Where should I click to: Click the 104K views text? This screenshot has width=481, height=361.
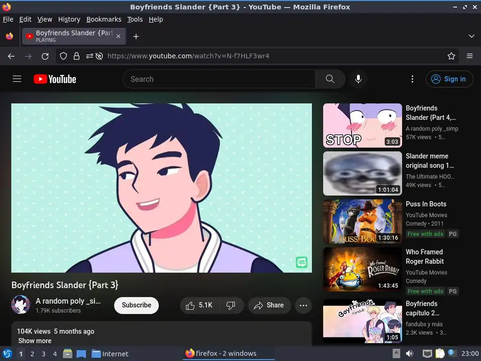34,331
